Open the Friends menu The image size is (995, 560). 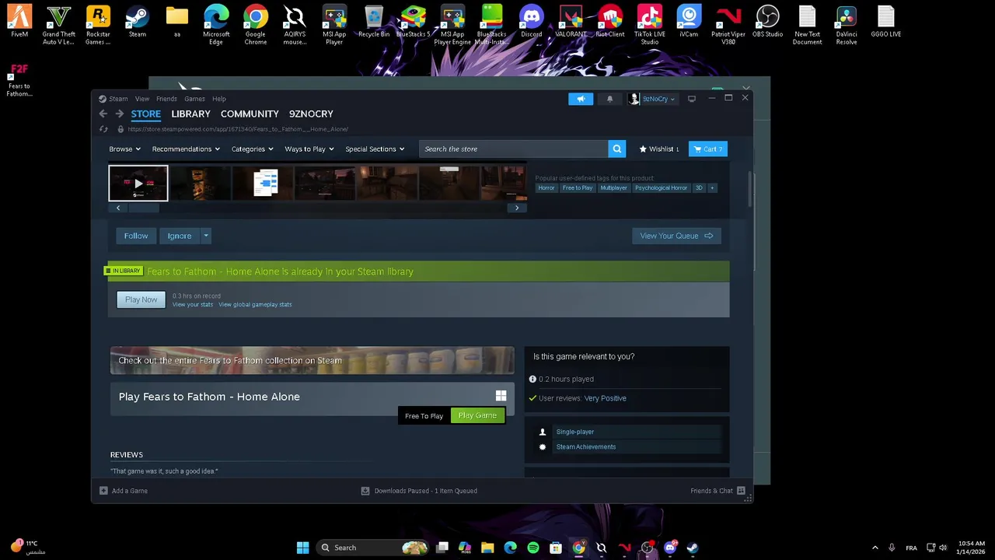(166, 99)
